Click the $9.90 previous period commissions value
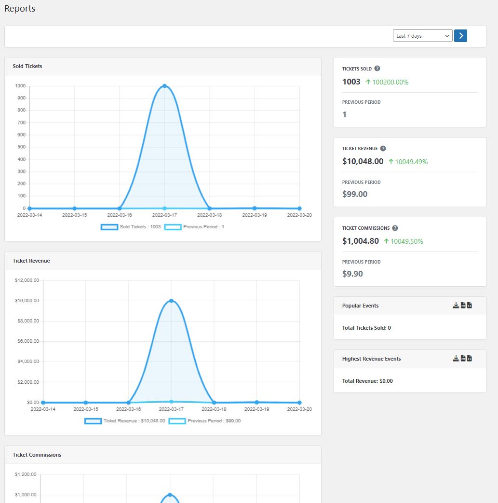Viewport: 498px width, 503px height. click(x=352, y=274)
